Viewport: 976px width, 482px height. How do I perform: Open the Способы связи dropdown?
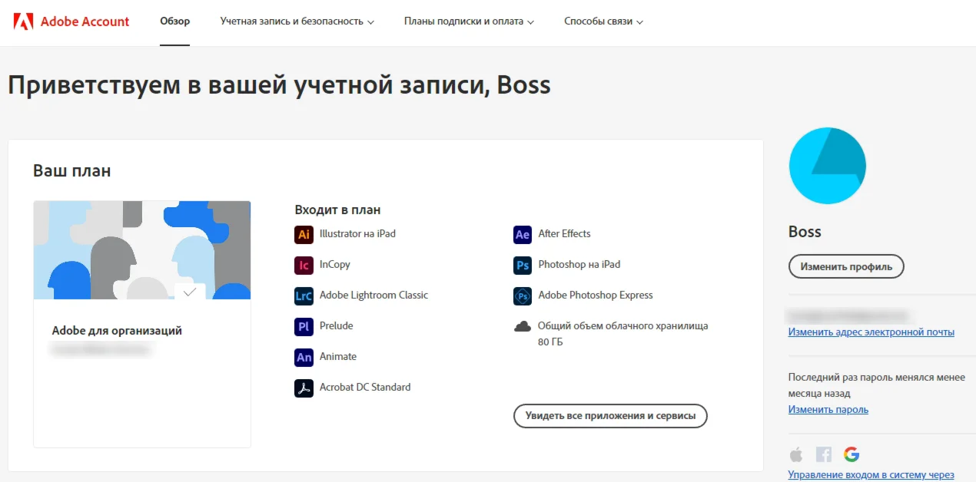click(603, 21)
